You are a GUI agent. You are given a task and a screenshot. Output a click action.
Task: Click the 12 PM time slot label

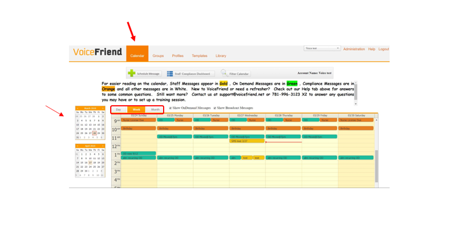pos(116,146)
